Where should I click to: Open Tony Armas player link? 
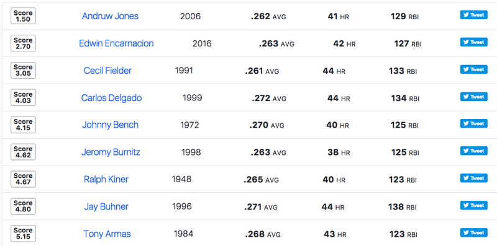tap(107, 234)
